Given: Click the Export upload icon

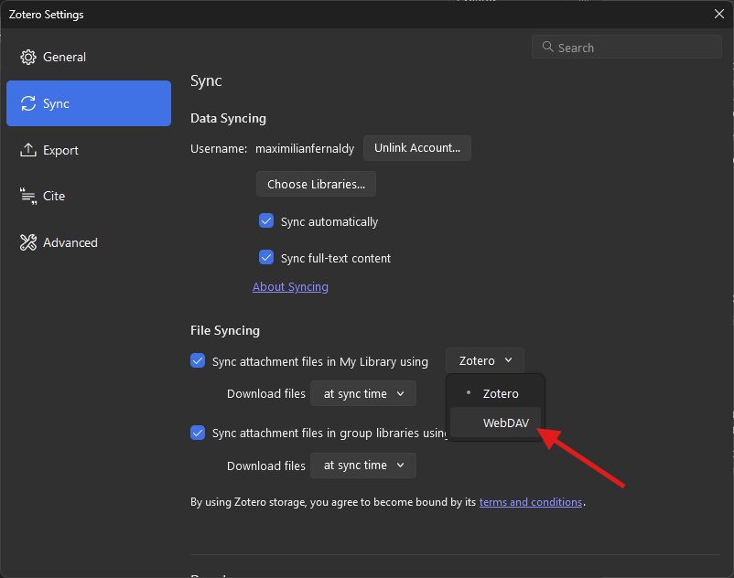Looking at the screenshot, I should [x=27, y=149].
